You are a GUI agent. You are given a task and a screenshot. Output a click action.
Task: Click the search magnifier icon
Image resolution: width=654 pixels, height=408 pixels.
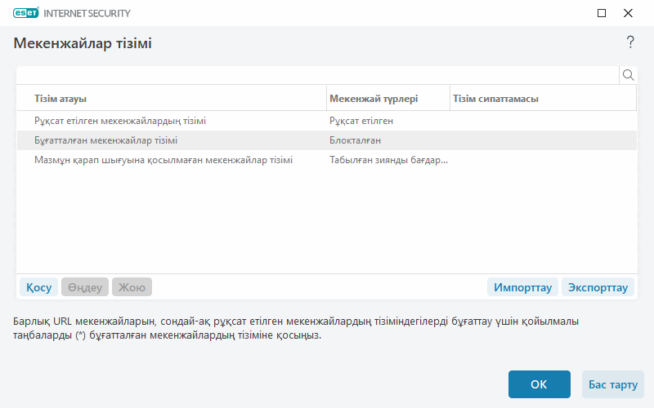pos(629,75)
